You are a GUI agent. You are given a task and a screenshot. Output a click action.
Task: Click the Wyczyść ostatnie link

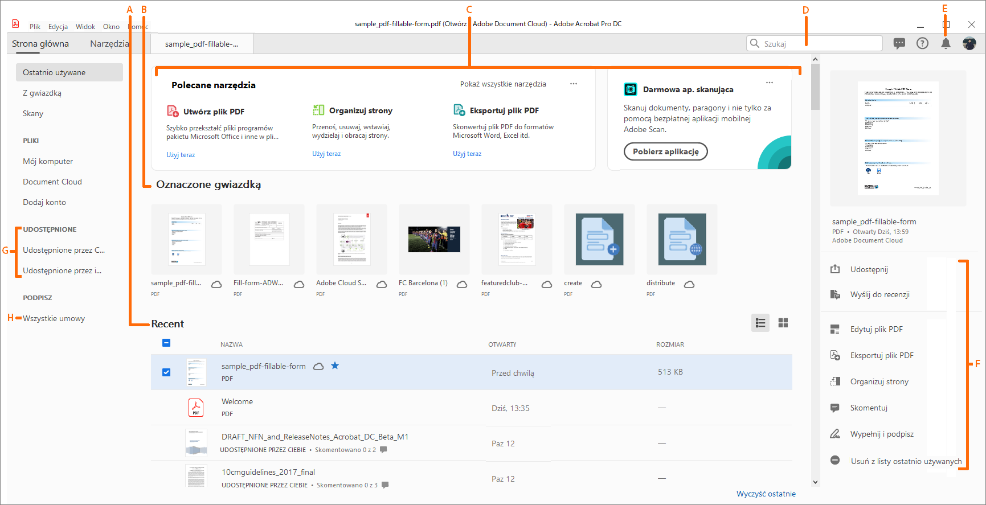pos(766,494)
